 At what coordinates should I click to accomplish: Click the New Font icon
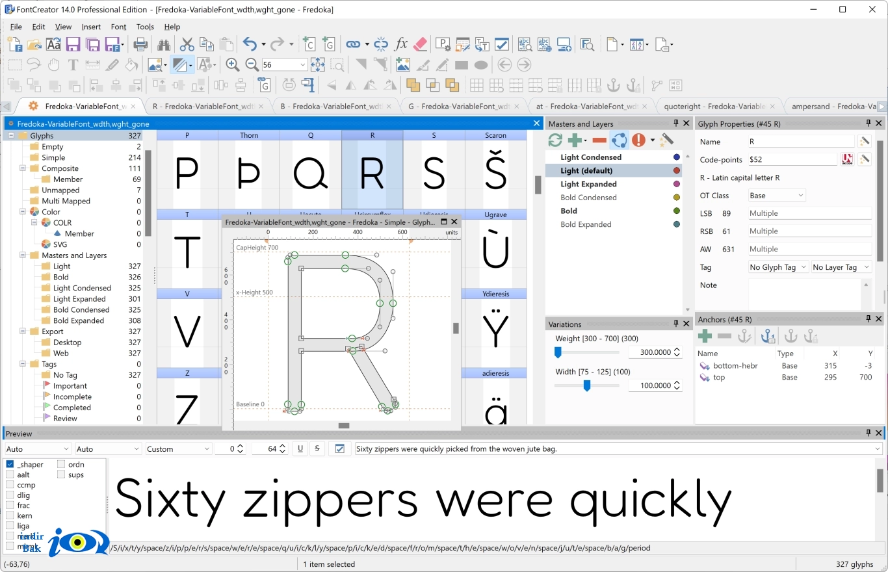[x=14, y=44]
